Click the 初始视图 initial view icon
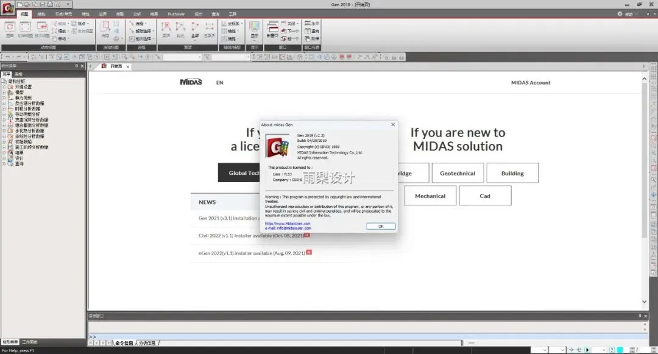 25,29
